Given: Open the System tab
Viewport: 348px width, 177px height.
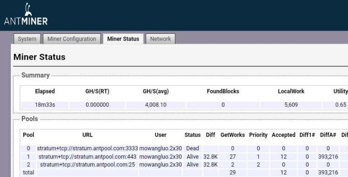Looking at the screenshot, I should (x=27, y=39).
